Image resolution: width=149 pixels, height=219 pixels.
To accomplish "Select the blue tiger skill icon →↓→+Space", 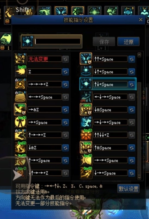I will click(86, 122).
